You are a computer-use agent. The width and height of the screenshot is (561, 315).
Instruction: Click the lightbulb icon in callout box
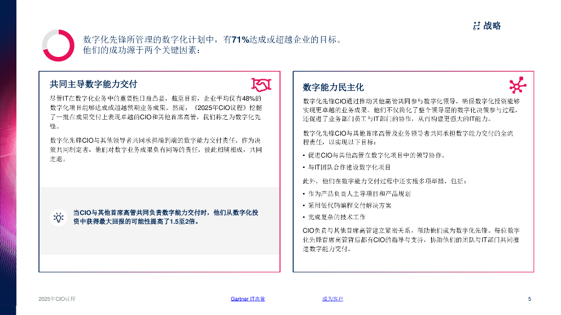click(58, 217)
